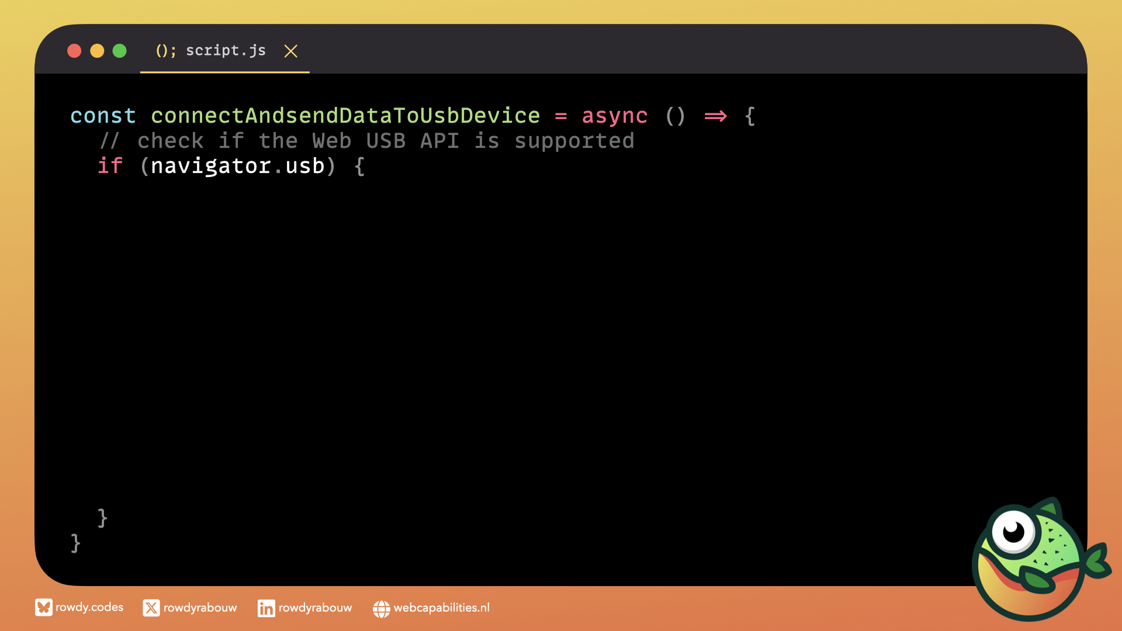Image resolution: width=1122 pixels, height=631 pixels.
Task: Click navigator.usb in the if statement
Action: tap(237, 167)
